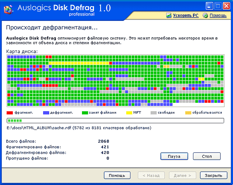Click the yellow MFT strip on disk map
This screenshot has height=185, width=233.
[x=79, y=63]
